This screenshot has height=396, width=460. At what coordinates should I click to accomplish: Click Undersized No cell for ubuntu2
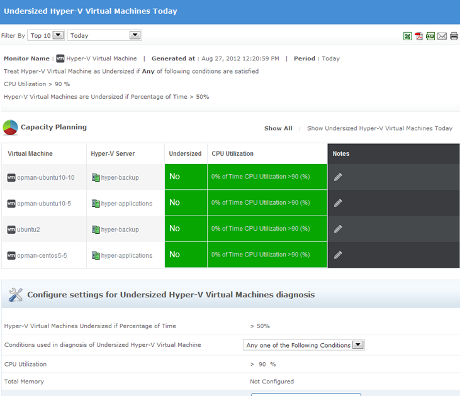coord(186,229)
